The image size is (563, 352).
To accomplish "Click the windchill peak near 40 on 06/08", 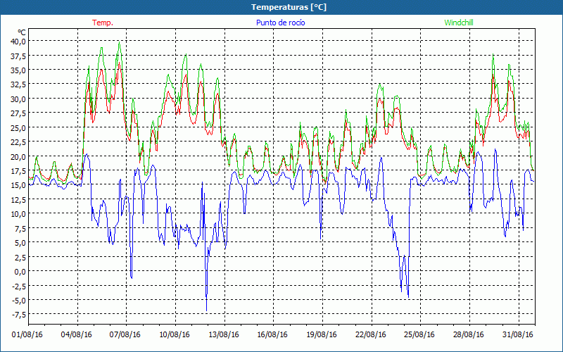I will (x=120, y=43).
